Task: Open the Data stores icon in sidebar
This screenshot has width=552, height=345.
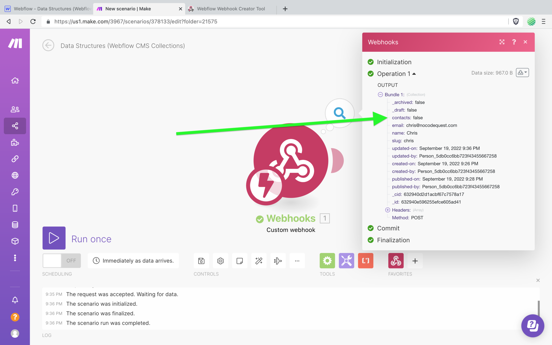Action: coord(15,225)
